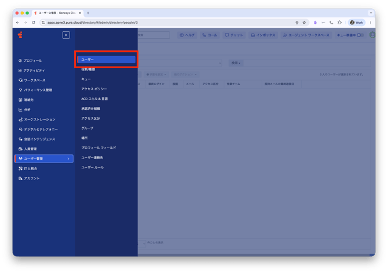
Task: Select ユーザー連絡先 in the submenu
Action: (92, 158)
